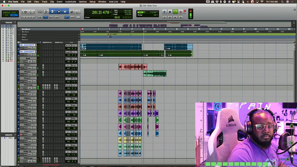Image resolution: width=297 pixels, height=167 pixels.
Task: Disarm record on TPBG 7 track
Action: 21,135
